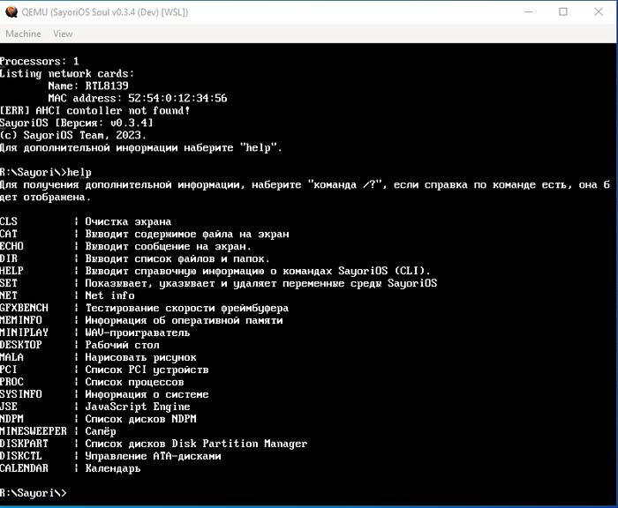Click the CLS clear screen entry
The image size is (618, 508).
(x=86, y=221)
